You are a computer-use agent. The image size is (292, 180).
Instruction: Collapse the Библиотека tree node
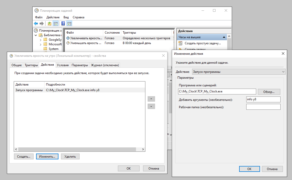[36, 35]
